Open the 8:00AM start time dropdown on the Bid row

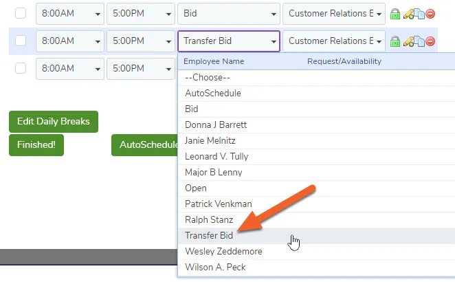click(x=70, y=14)
